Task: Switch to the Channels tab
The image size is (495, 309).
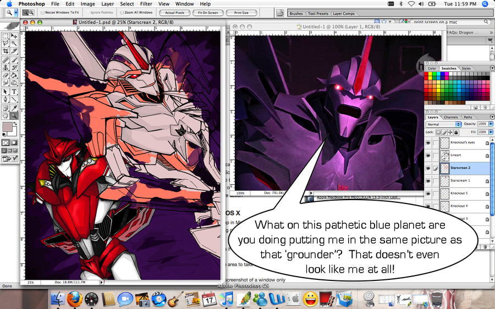Action: click(x=451, y=117)
